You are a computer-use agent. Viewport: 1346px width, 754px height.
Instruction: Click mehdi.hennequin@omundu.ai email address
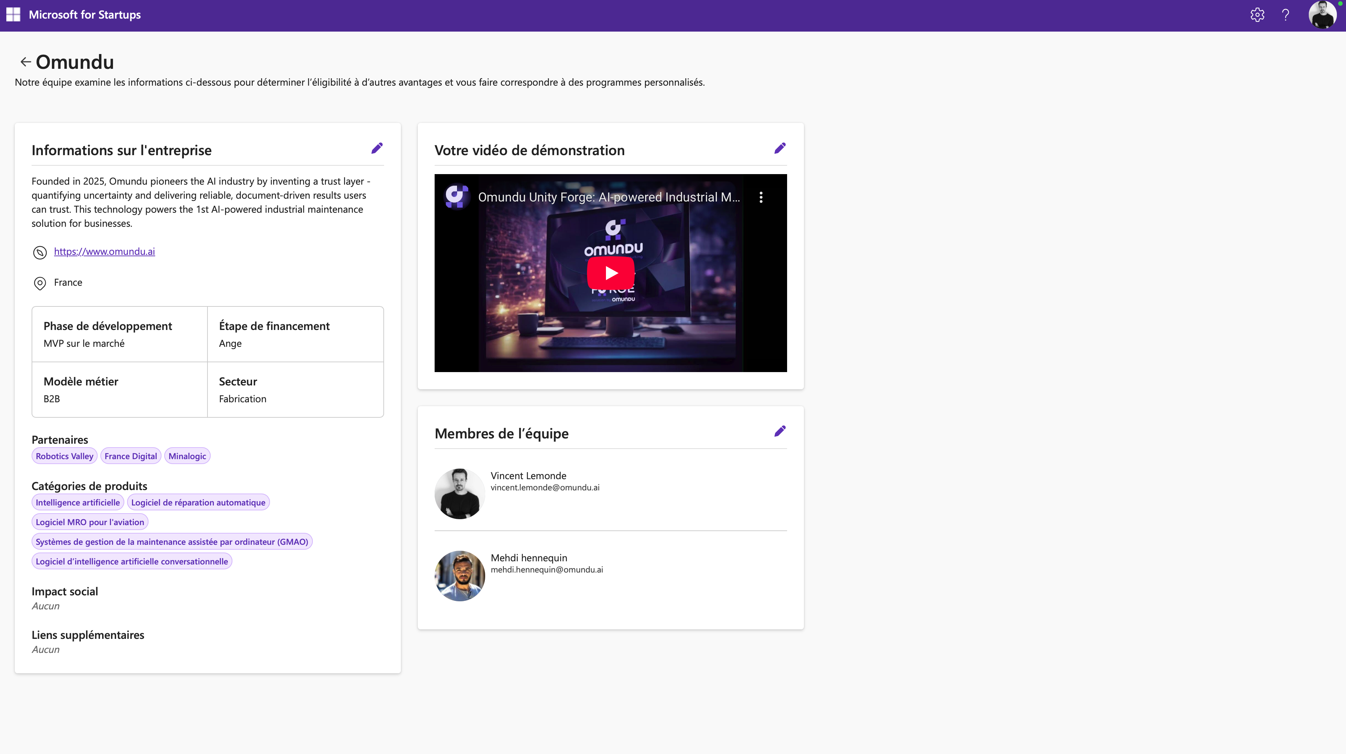(547, 570)
